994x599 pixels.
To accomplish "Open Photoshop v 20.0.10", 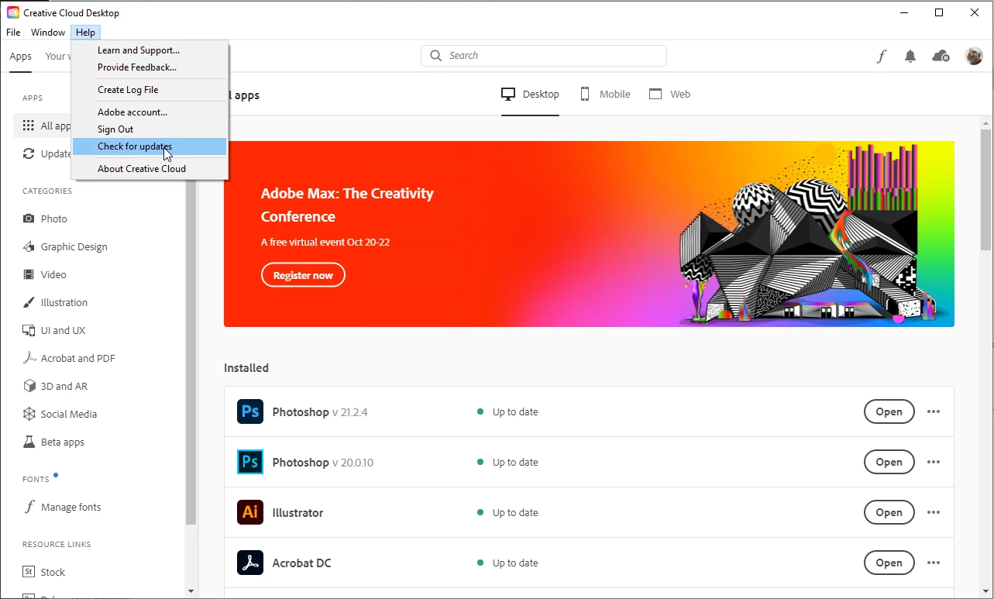I will click(889, 462).
